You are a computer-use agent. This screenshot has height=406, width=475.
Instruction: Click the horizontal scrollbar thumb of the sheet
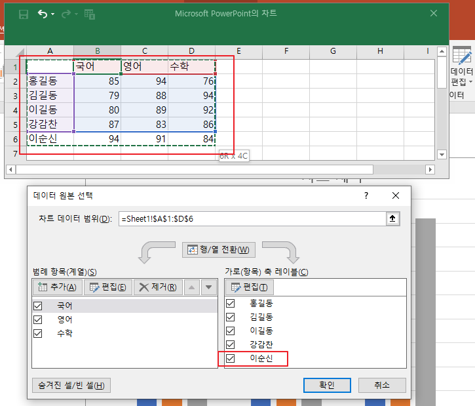pyautogui.click(x=195, y=169)
